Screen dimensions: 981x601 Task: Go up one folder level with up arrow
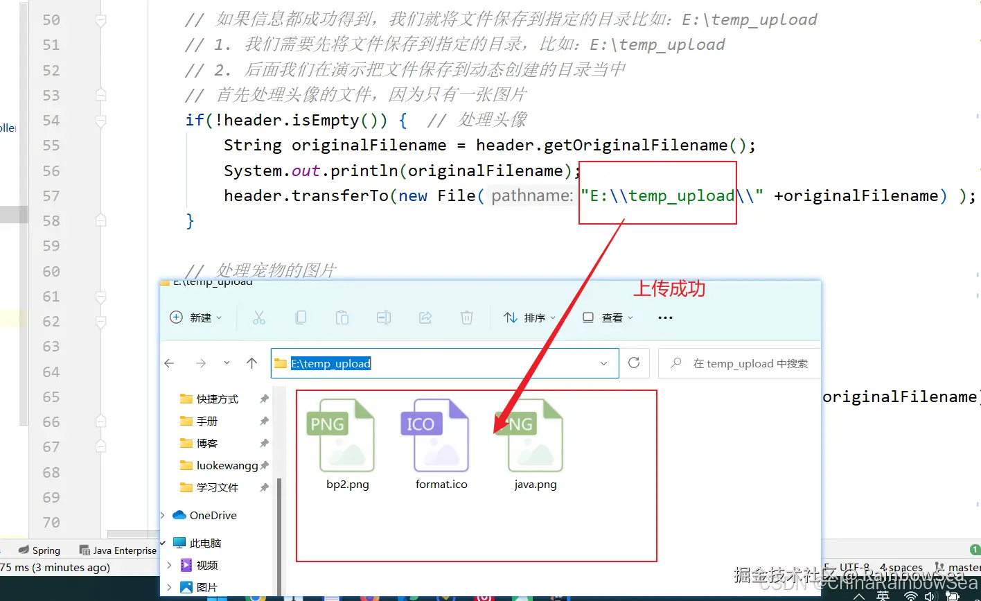(252, 363)
